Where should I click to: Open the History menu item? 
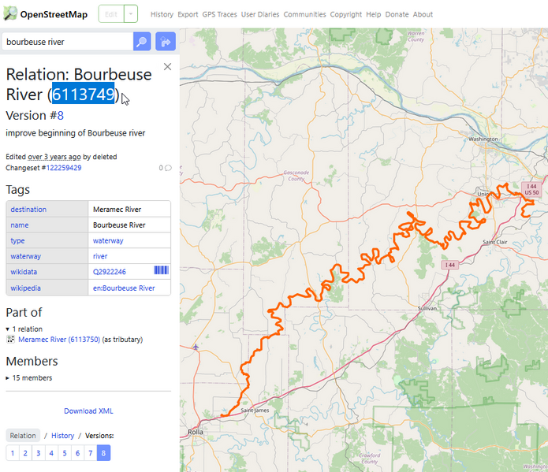162,14
